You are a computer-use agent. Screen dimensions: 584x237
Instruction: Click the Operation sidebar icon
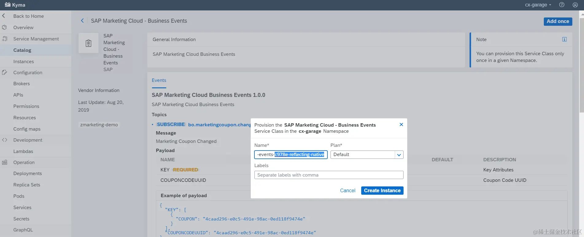pos(5,162)
